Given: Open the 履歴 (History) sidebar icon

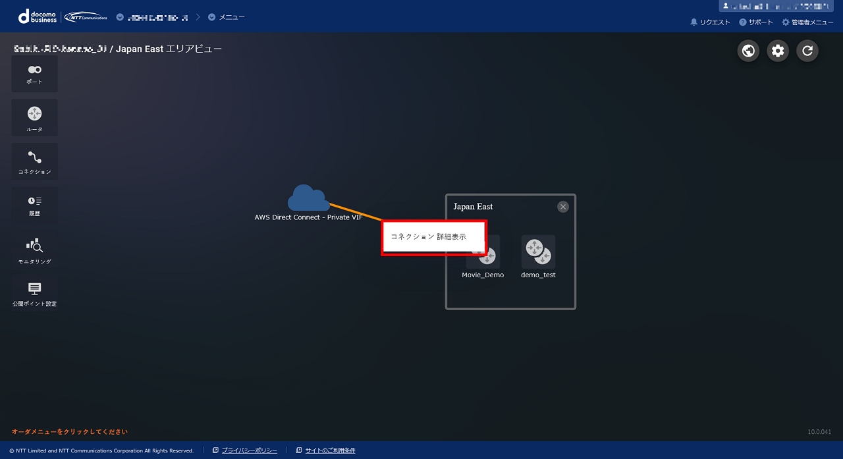Looking at the screenshot, I should tap(34, 205).
